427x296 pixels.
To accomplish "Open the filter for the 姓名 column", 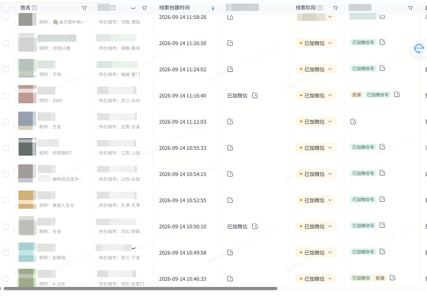I will [84, 8].
